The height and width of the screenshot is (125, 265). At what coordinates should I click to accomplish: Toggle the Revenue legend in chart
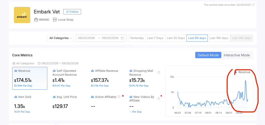click(243, 72)
